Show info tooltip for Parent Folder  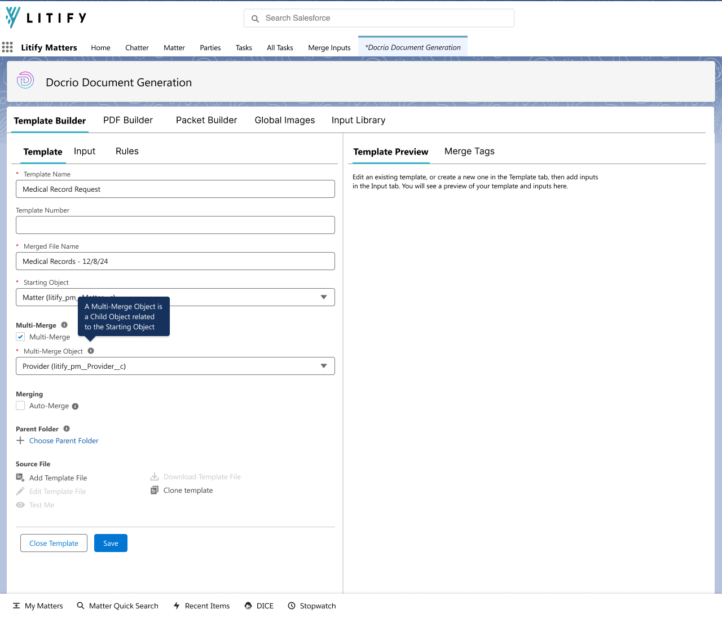(x=67, y=429)
